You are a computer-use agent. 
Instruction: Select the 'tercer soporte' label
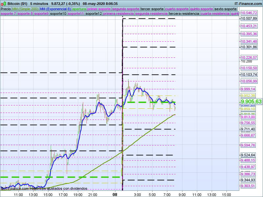[x=152, y=9]
